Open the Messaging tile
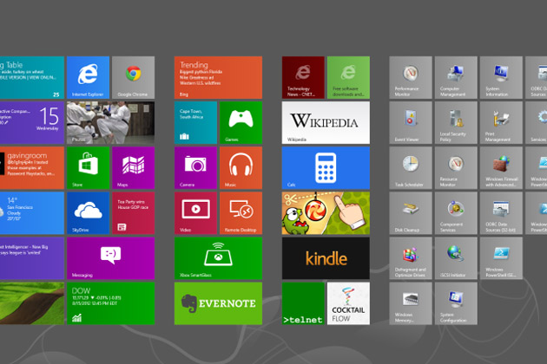 [x=110, y=257]
